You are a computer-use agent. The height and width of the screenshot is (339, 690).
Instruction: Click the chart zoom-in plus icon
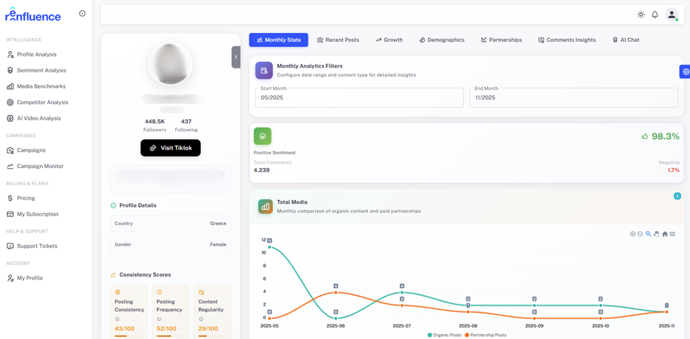(633, 234)
